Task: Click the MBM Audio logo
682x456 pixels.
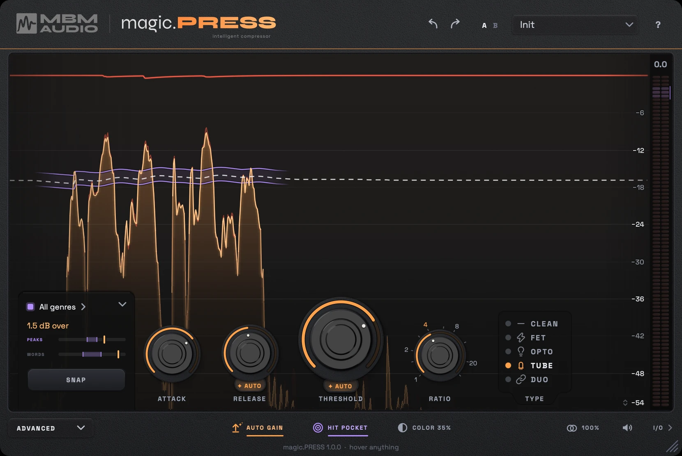Action: click(57, 23)
